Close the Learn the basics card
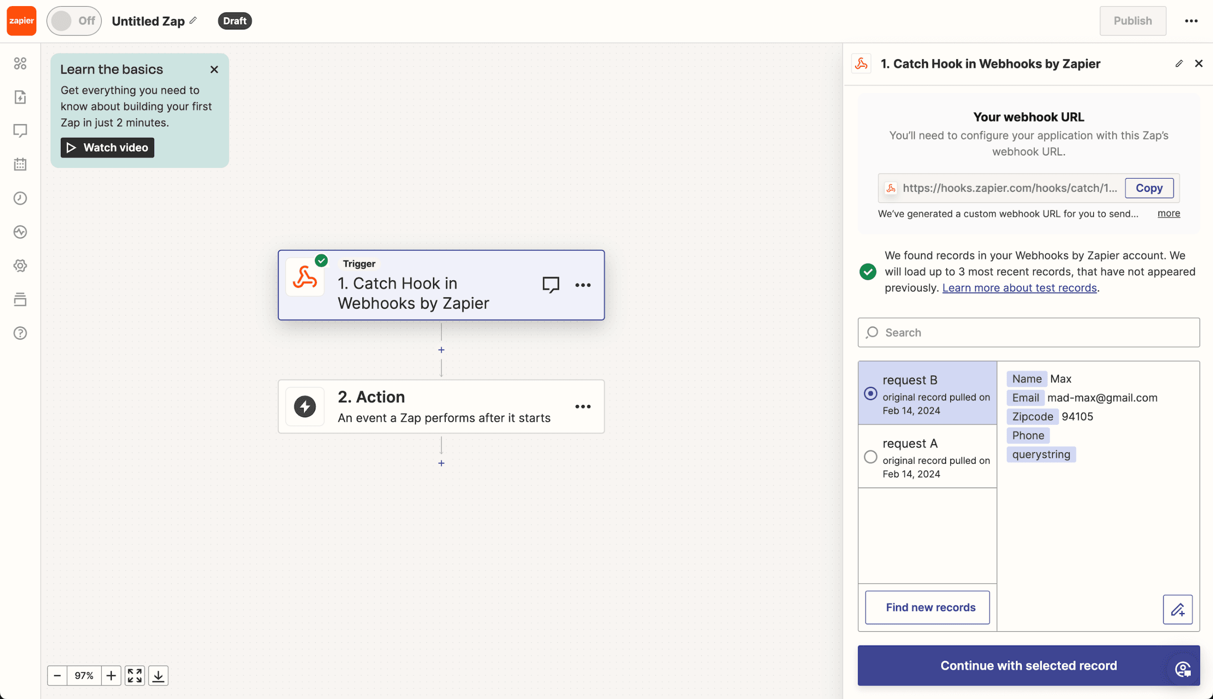The height and width of the screenshot is (699, 1213). 214,69
